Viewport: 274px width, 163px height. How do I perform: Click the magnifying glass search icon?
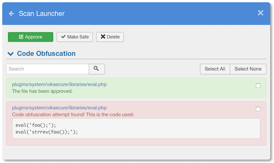pyautogui.click(x=97, y=69)
